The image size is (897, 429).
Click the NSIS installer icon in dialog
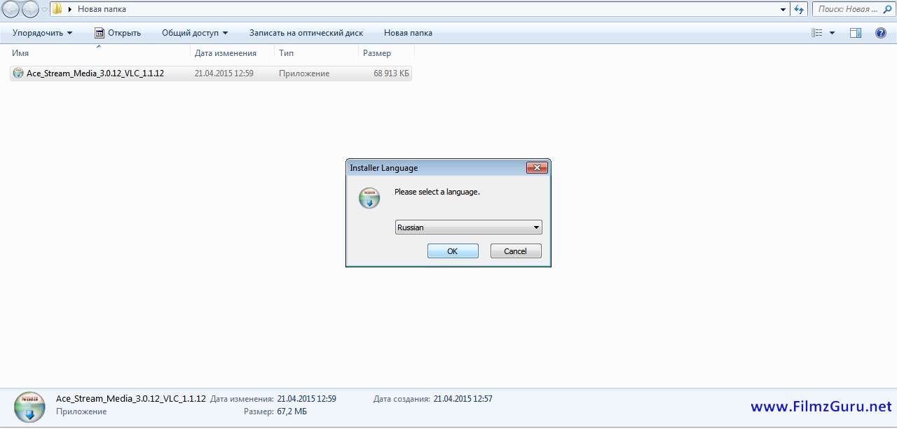point(369,198)
